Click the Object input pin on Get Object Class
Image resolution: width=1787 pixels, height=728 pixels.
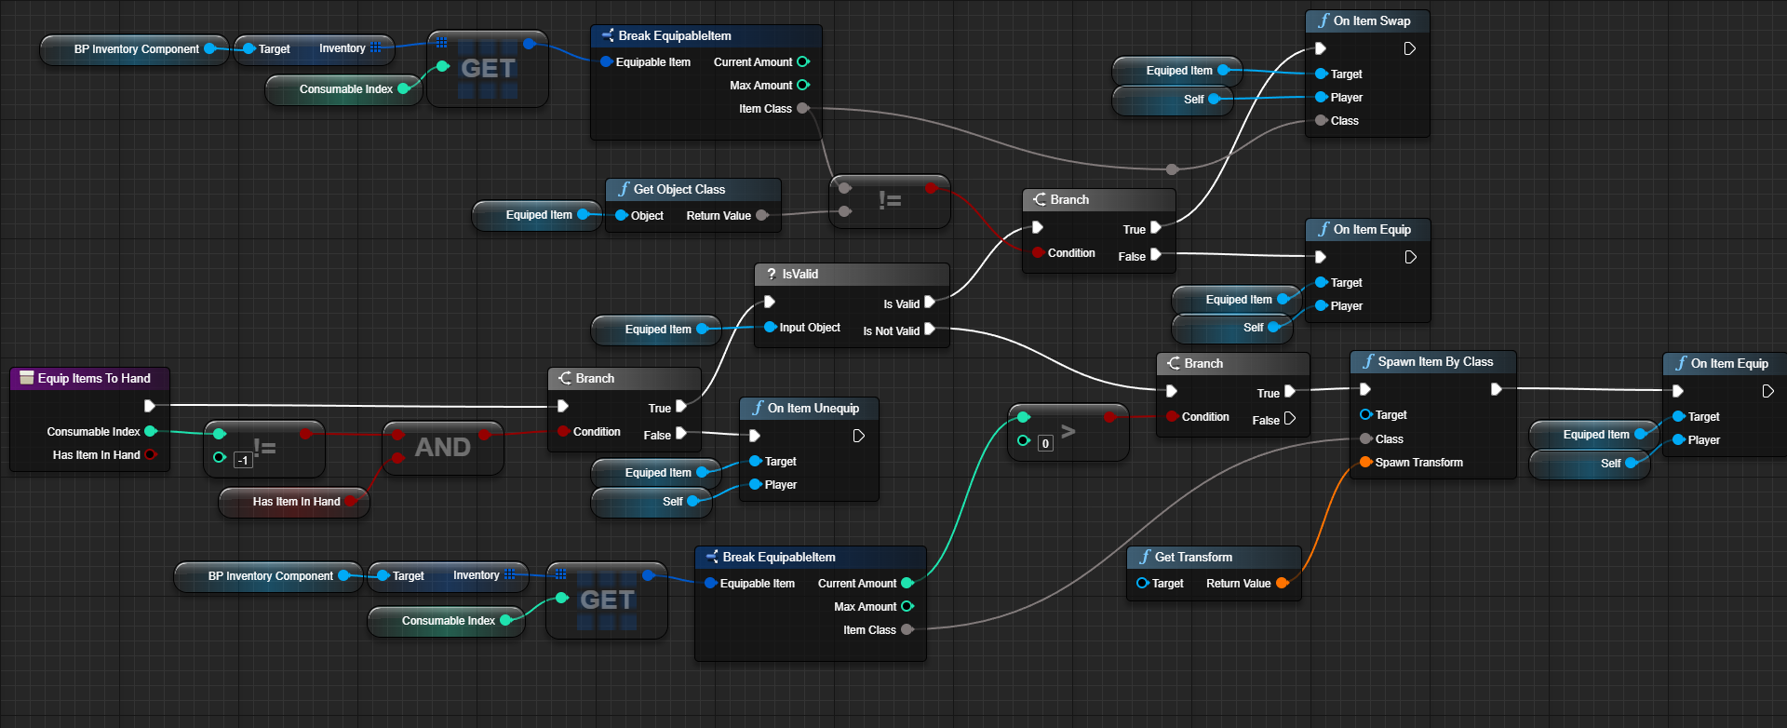coord(622,216)
